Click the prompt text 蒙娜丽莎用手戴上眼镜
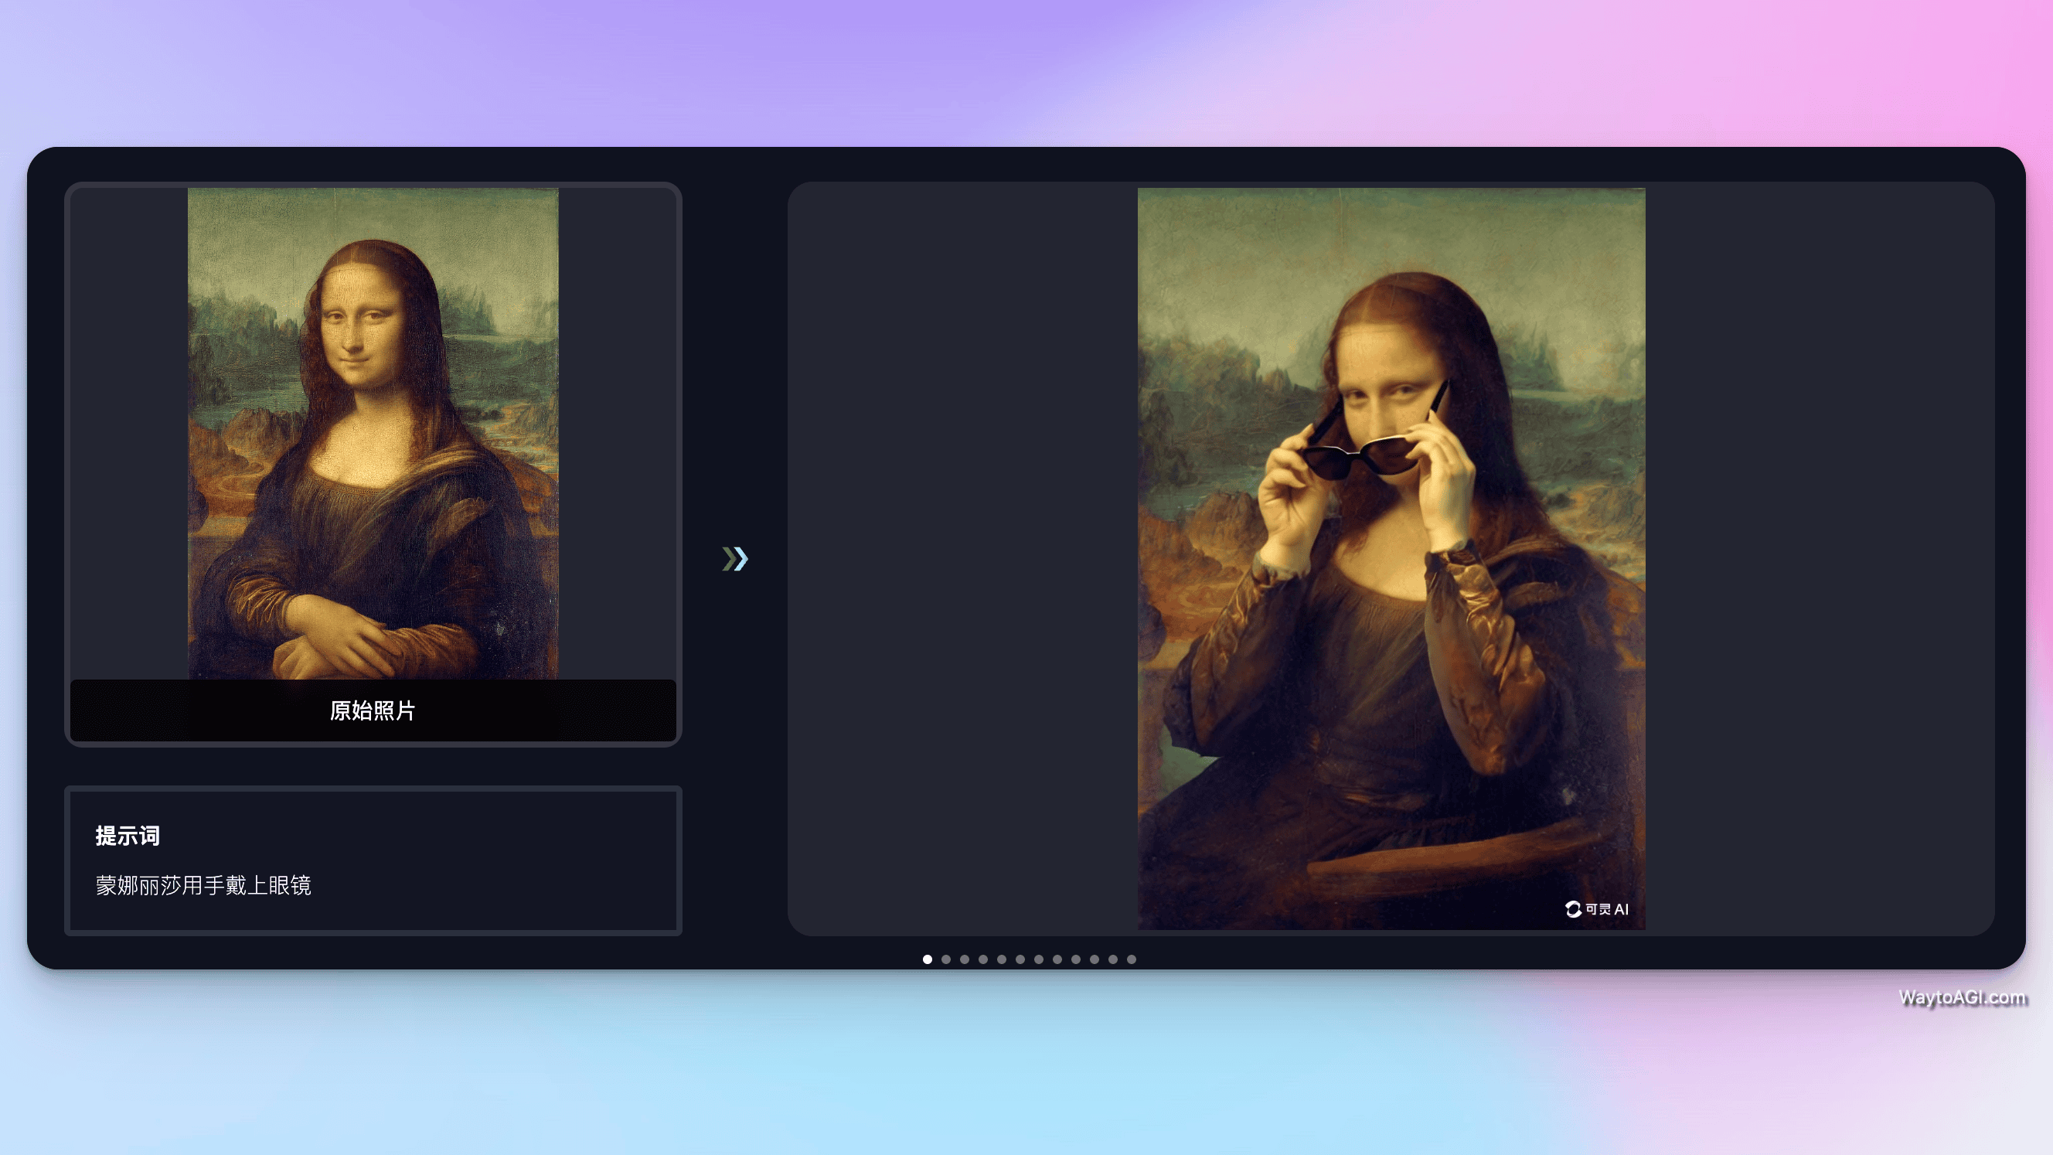 click(203, 884)
